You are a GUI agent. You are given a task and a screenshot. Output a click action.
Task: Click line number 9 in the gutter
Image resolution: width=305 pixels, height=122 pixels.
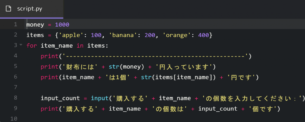[x=15, y=108]
